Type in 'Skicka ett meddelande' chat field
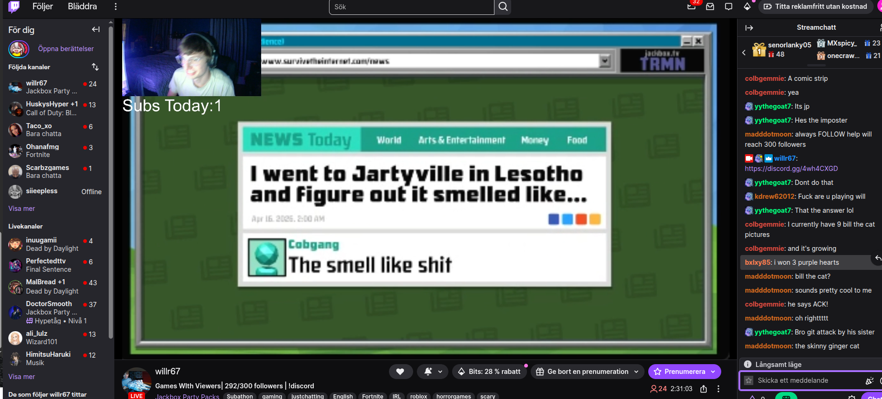This screenshot has width=882, height=399. [x=809, y=380]
